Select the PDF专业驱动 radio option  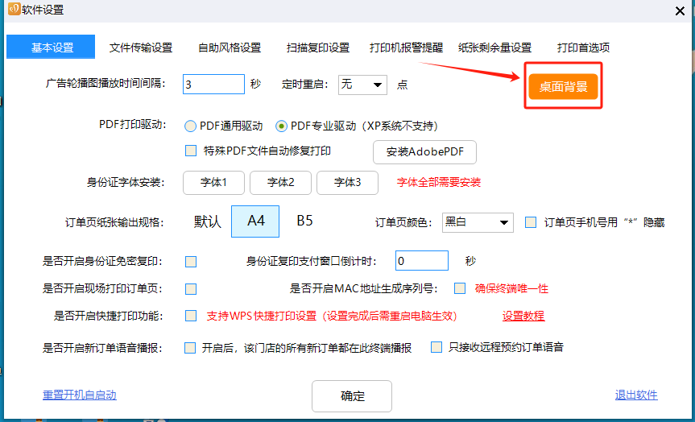point(281,126)
